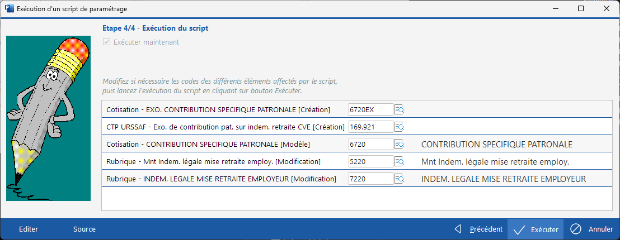Click search icon beside code 6720
The image size is (620, 240).
pyautogui.click(x=400, y=144)
